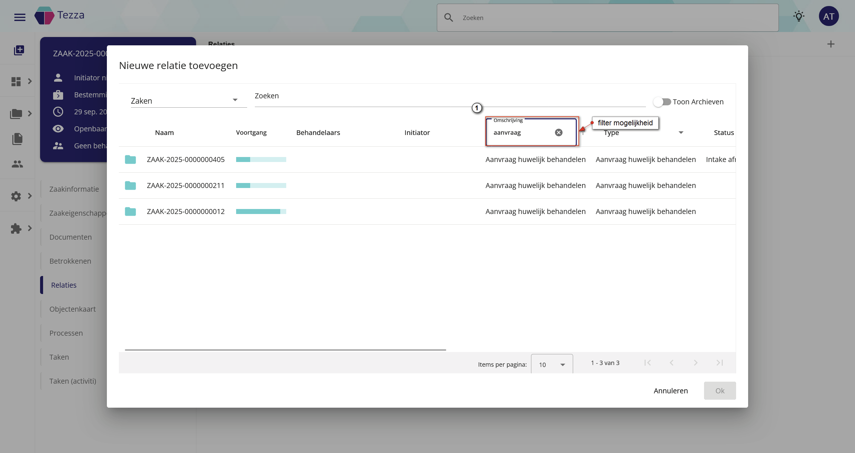Open the dashboard sidebar icon

(x=16, y=81)
